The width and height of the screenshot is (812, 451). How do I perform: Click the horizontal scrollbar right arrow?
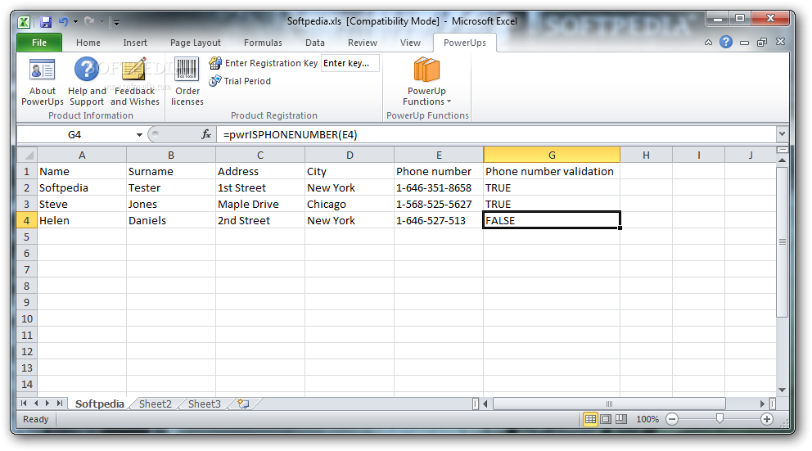[762, 404]
